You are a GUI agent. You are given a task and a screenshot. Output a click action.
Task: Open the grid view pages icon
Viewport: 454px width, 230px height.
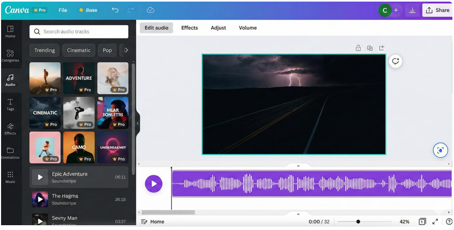(422, 221)
